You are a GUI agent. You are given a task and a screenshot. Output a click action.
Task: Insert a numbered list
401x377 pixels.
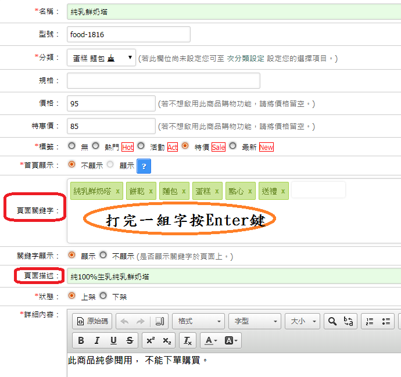369,321
